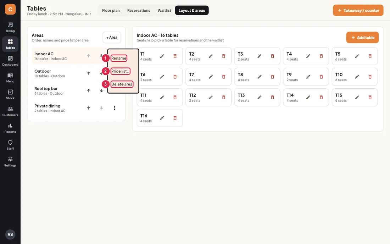Delete table T1 with trash icon
Image resolution: width=390 pixels, height=244 pixels.
coord(175,56)
